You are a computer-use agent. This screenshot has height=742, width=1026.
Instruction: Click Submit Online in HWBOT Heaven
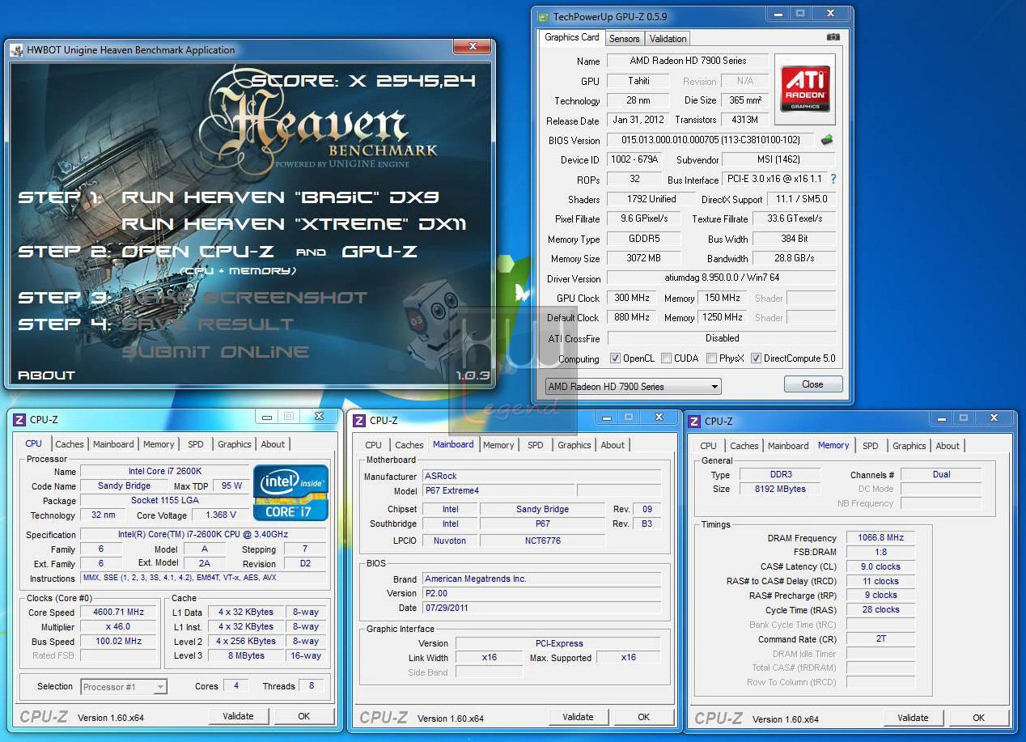[x=215, y=352]
